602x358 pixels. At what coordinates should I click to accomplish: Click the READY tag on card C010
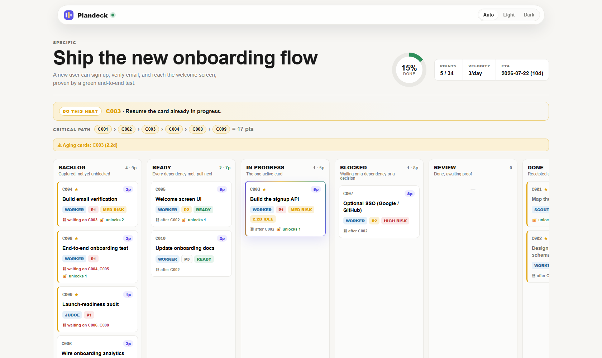tap(204, 259)
